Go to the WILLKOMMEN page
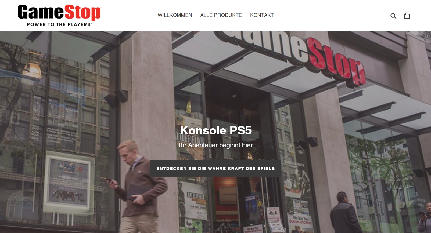Image resolution: width=431 pixels, height=233 pixels. pos(175,15)
